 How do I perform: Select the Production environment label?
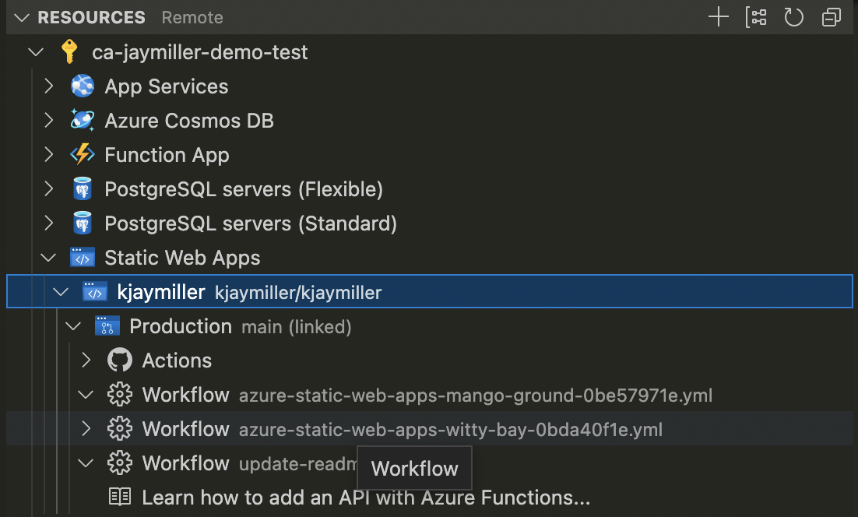pyautogui.click(x=181, y=326)
